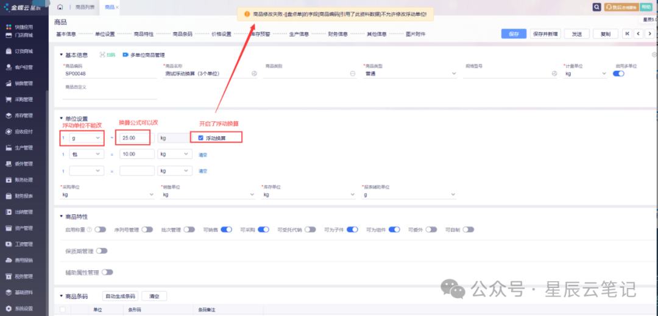Image resolution: width=658 pixels, height=316 pixels.
Task: Jump to 财务信息 anchor
Action: (x=338, y=34)
